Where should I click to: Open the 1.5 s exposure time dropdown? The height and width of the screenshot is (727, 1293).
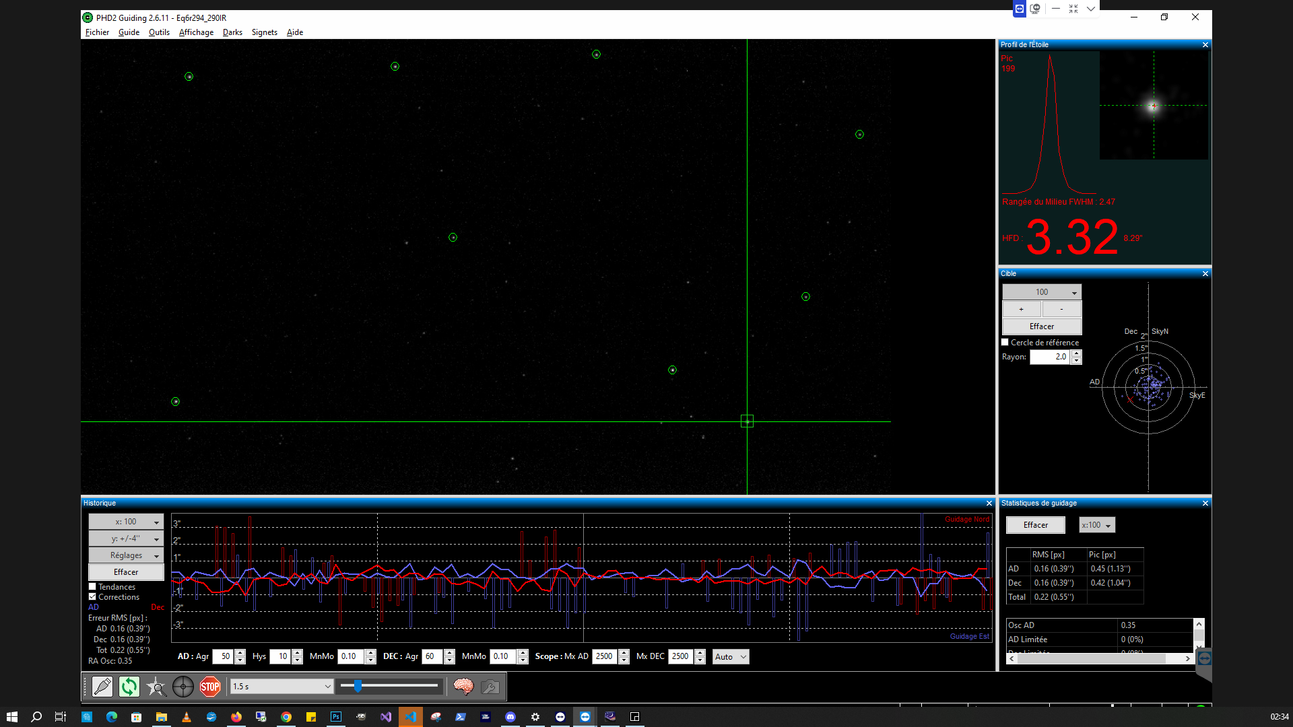click(x=281, y=687)
